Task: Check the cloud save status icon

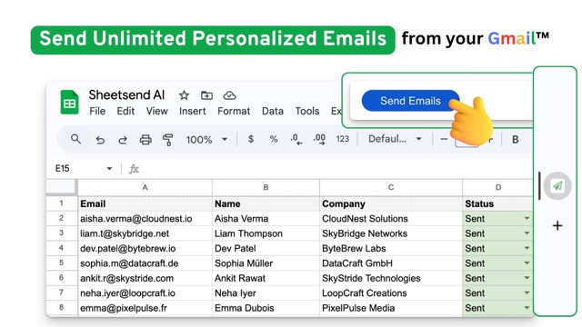Action: coord(229,95)
